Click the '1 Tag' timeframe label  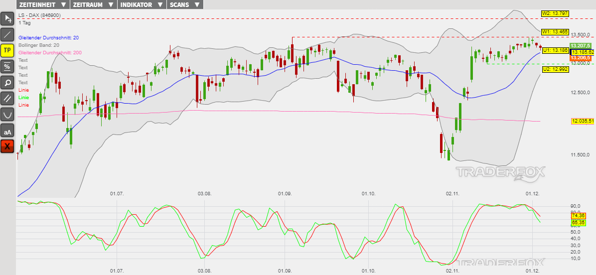[24, 23]
